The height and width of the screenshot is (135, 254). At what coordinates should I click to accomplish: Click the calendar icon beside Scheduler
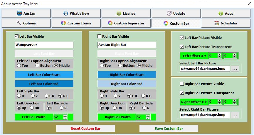tap(217, 23)
